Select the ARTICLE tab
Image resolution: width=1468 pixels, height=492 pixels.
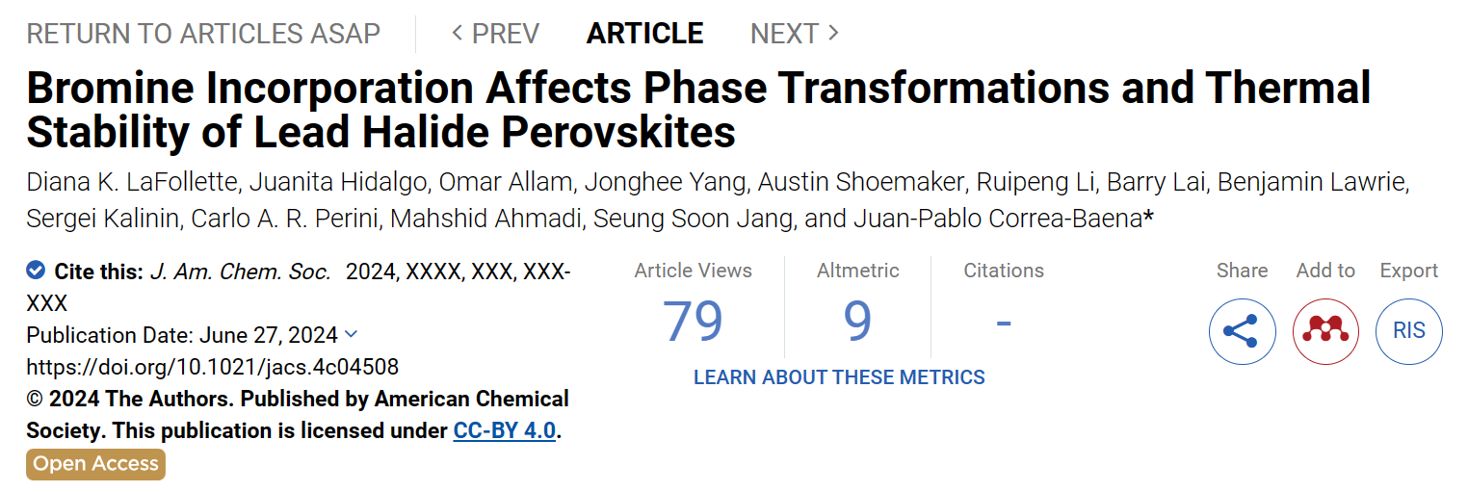pyautogui.click(x=644, y=34)
